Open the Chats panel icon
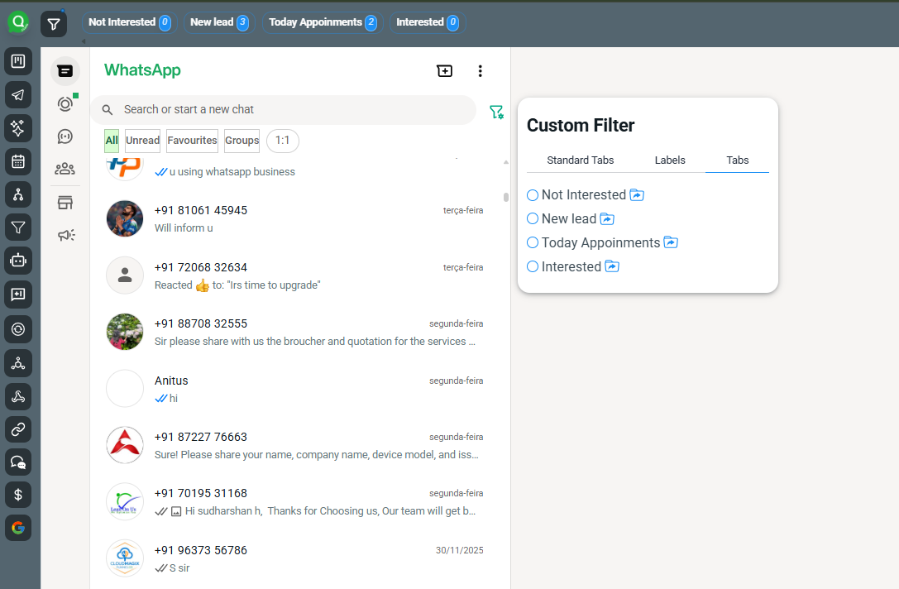 (x=65, y=71)
